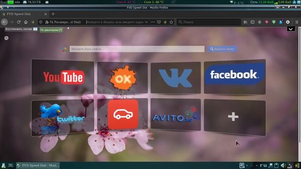301x169 pixels.
Task: Add a new dial group with plus
Action: coord(68,28)
